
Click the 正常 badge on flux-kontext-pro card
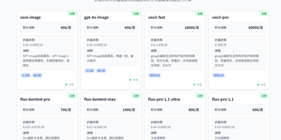[x=72, y=96]
